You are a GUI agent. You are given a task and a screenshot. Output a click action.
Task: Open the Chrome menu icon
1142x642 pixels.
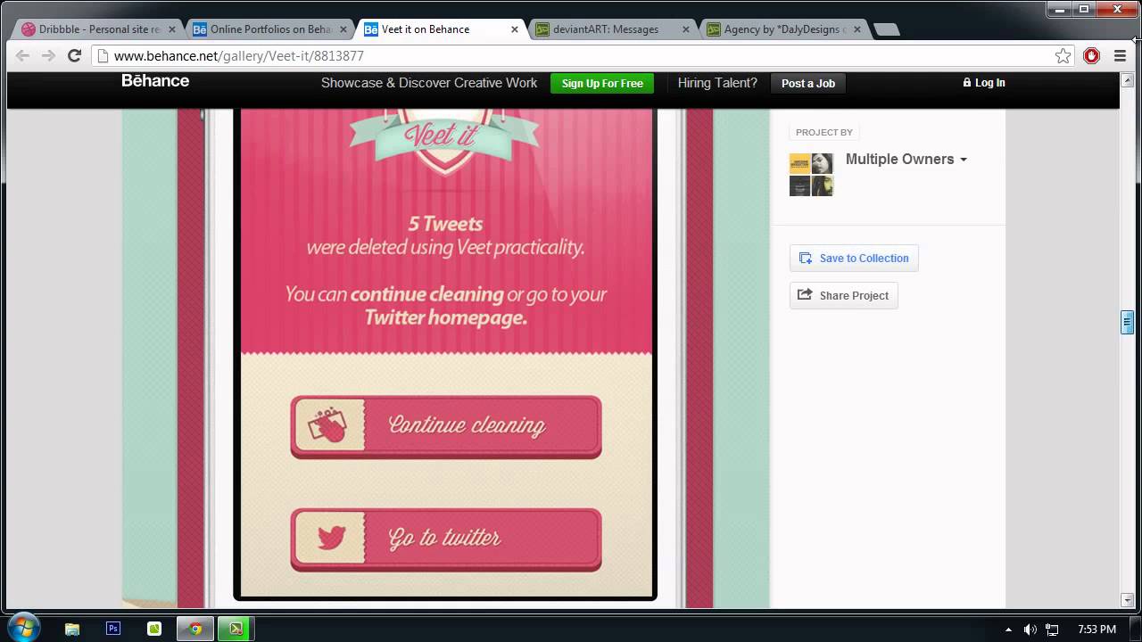point(1120,55)
